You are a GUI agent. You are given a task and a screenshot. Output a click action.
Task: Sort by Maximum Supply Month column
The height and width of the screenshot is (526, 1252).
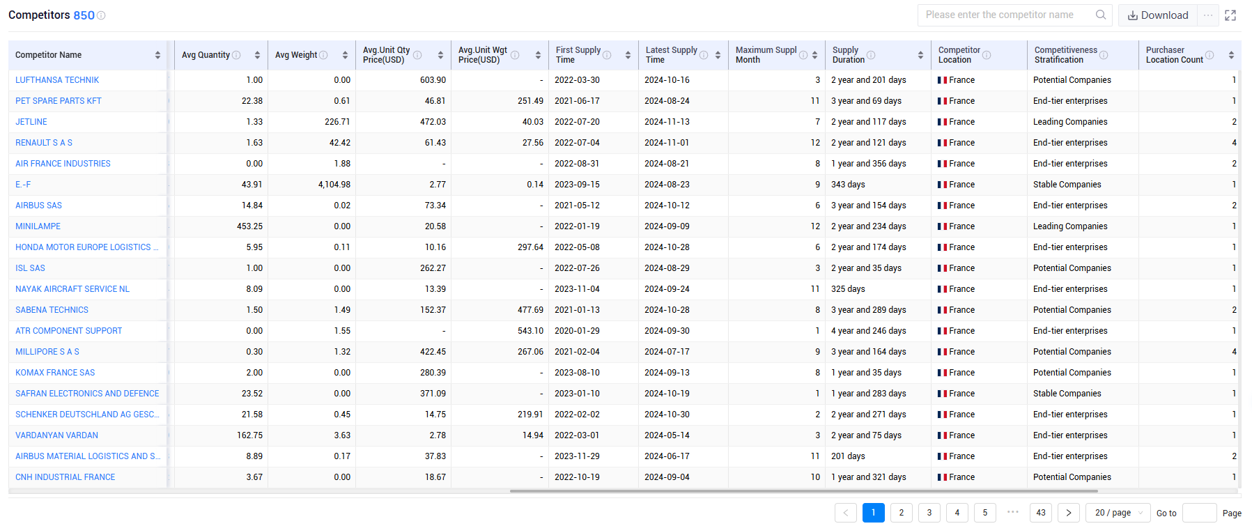coord(814,55)
